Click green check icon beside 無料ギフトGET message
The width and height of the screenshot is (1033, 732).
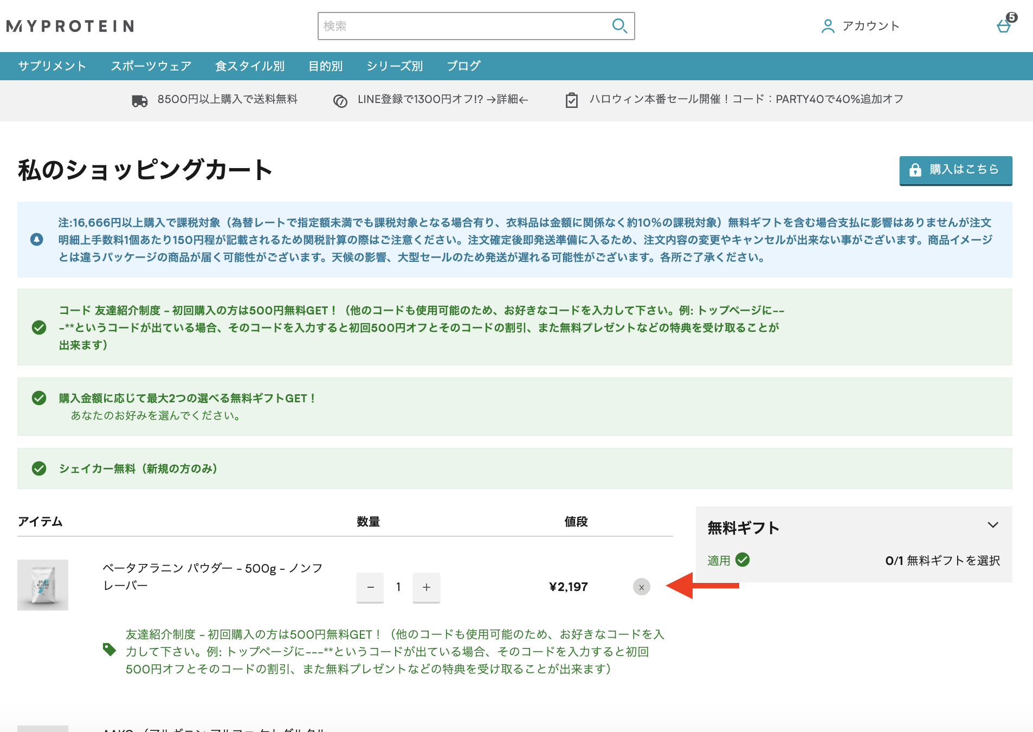(x=39, y=398)
